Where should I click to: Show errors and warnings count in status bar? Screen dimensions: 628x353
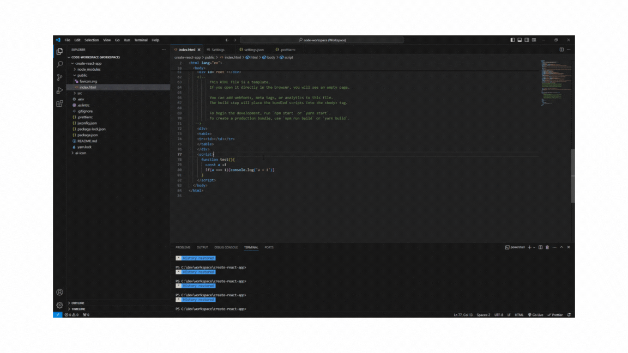(x=72, y=315)
